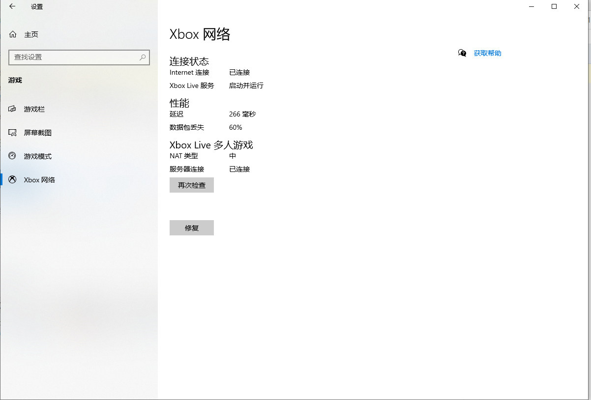
Task: Click the 60% packet loss value
Action: tap(236, 127)
